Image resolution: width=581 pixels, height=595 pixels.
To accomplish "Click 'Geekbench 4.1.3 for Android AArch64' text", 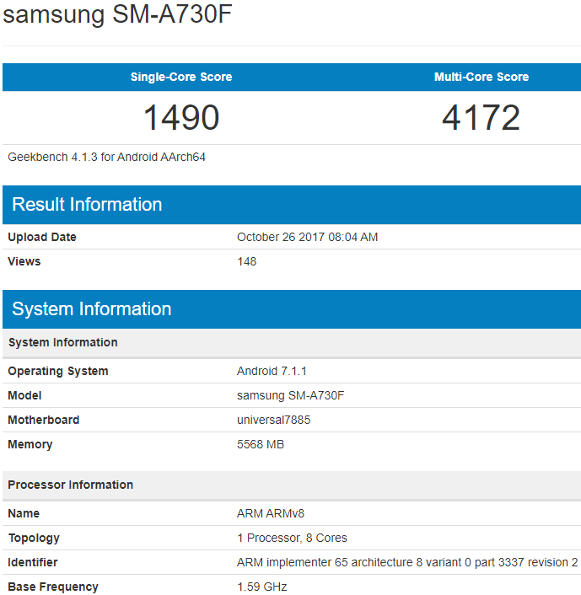I will click(x=107, y=157).
